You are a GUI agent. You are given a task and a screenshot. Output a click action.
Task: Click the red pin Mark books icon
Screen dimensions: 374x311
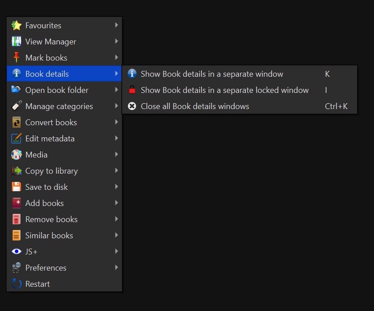(17, 58)
